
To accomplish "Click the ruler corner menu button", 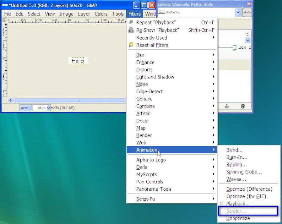I will click(5, 20).
